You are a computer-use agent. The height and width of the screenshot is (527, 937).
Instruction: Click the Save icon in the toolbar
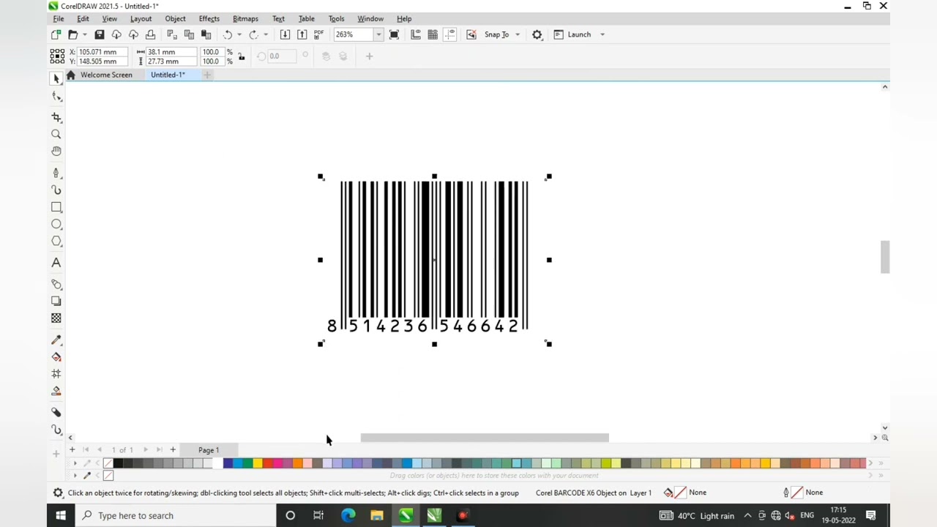point(100,34)
